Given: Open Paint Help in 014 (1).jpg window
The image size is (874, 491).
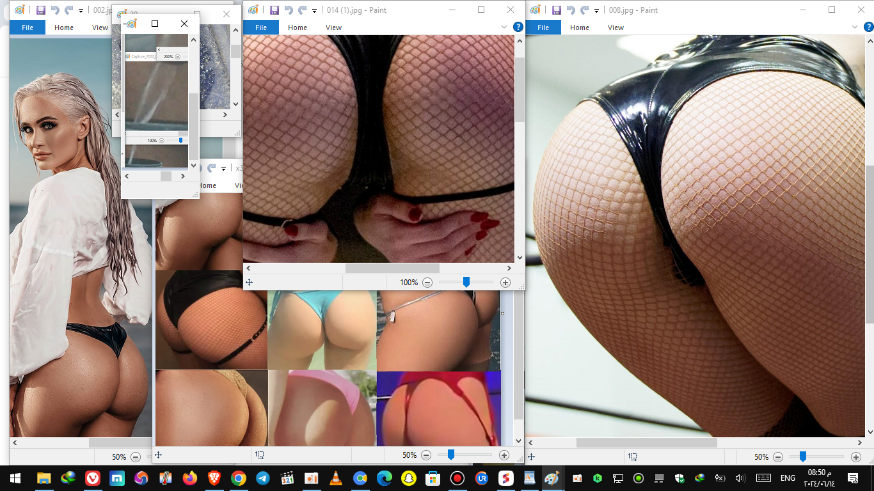Looking at the screenshot, I should (x=518, y=27).
